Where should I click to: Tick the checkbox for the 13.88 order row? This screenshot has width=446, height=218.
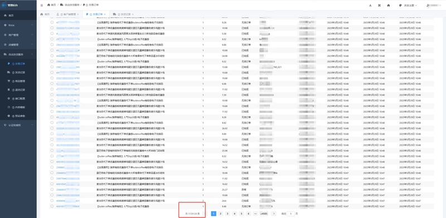(52, 67)
